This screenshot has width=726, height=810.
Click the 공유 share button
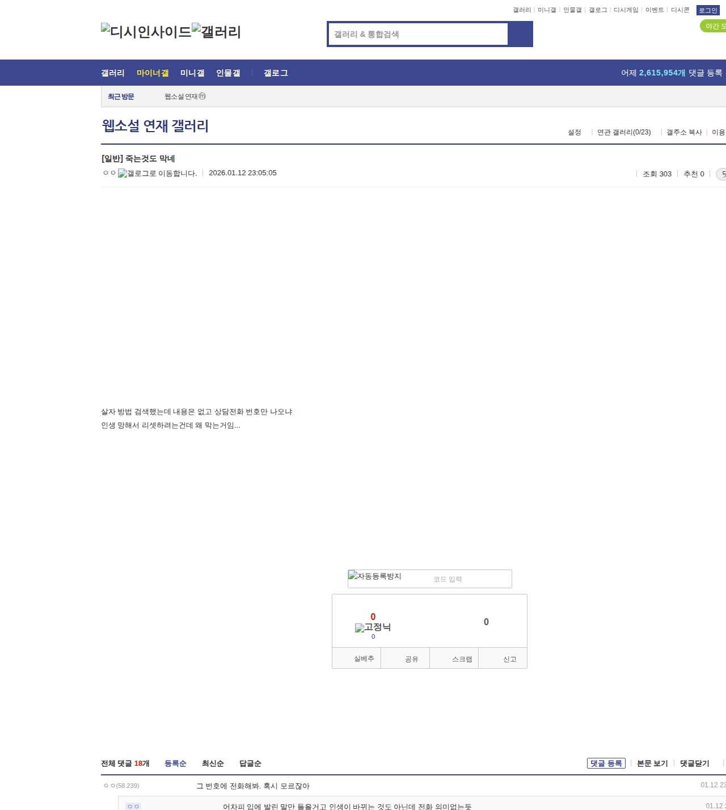point(405,659)
